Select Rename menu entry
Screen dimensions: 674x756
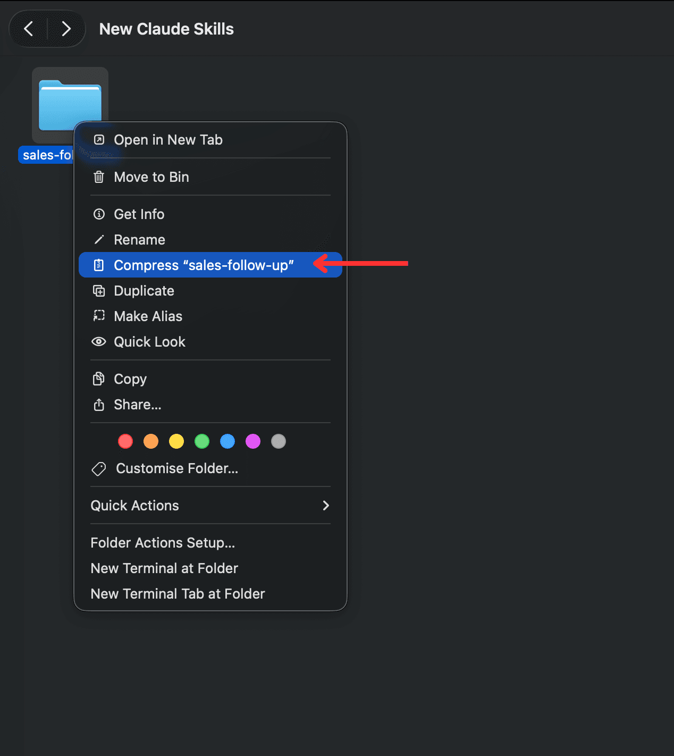point(210,240)
